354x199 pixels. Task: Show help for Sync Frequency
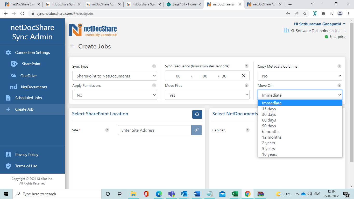point(246,66)
